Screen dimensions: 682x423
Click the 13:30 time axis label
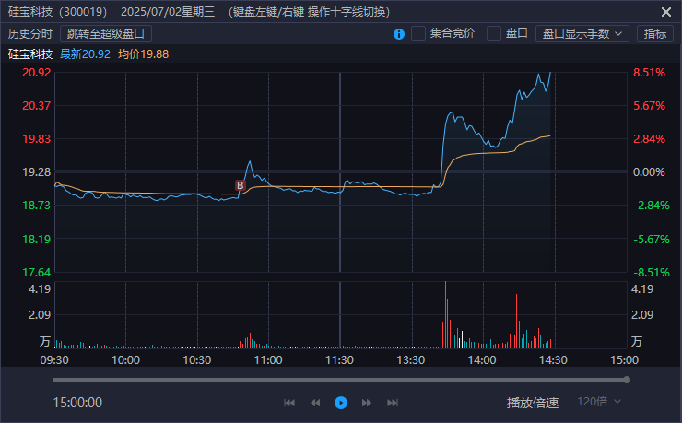(x=411, y=360)
